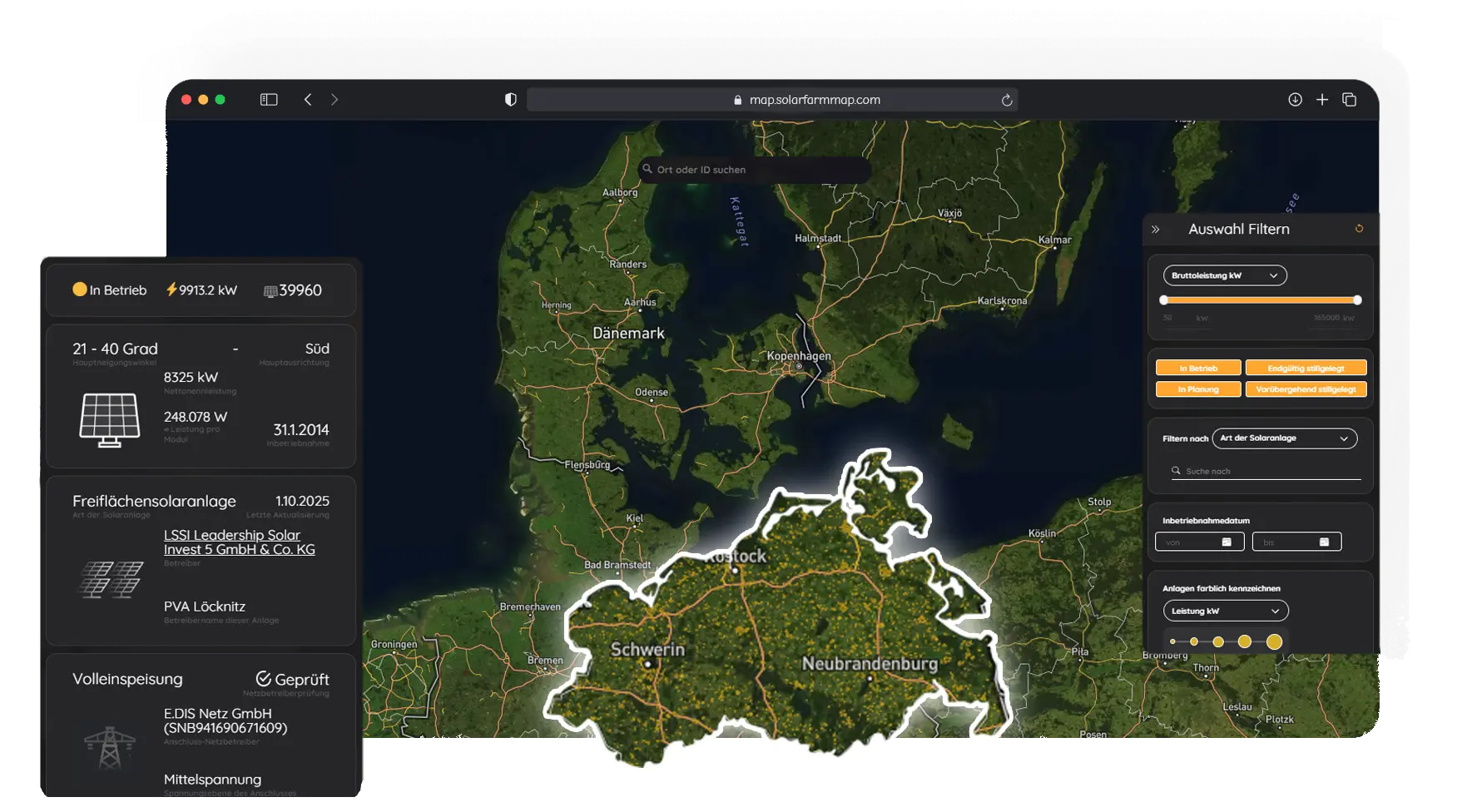This screenshot has width=1477, height=812.
Task: Click the Geprüft checkmark icon
Action: click(x=265, y=678)
